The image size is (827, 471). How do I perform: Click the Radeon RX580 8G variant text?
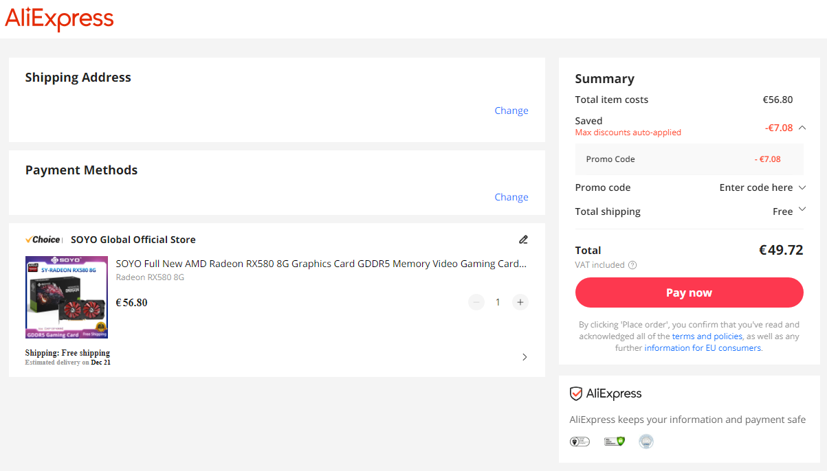pyautogui.click(x=150, y=277)
